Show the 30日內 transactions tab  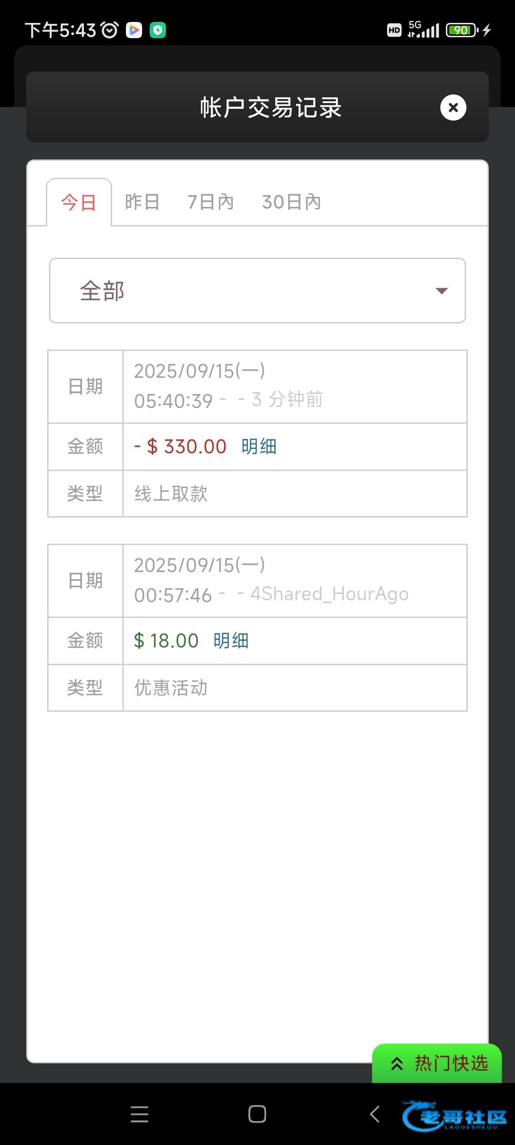291,202
